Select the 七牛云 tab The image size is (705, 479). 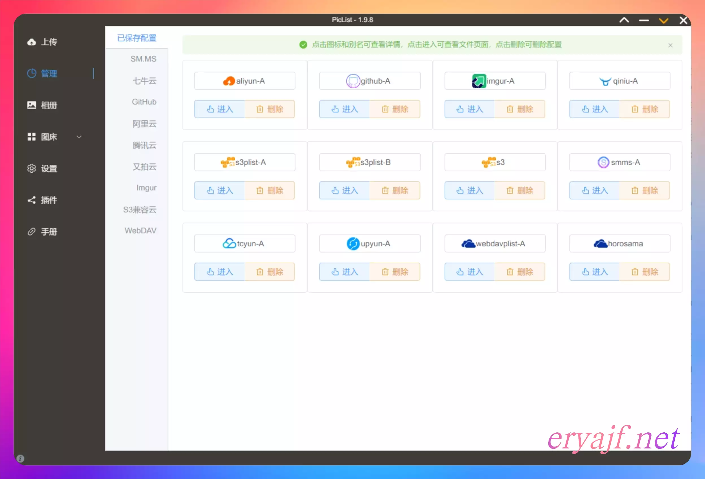[144, 81]
